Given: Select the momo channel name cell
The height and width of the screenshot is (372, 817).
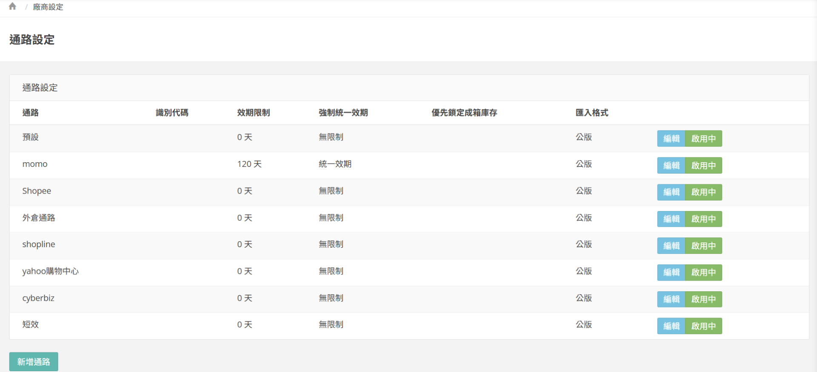Looking at the screenshot, I should [x=35, y=164].
